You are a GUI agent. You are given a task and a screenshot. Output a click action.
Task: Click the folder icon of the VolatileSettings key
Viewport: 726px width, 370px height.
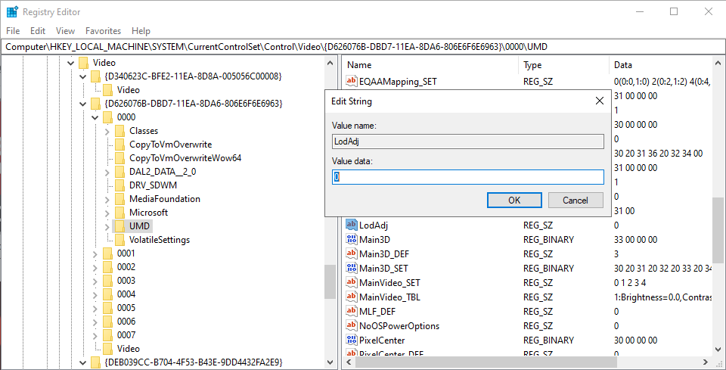[x=119, y=240]
